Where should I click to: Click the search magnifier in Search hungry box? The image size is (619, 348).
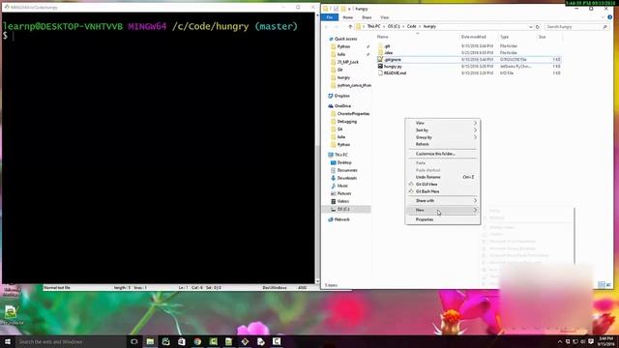[x=604, y=27]
